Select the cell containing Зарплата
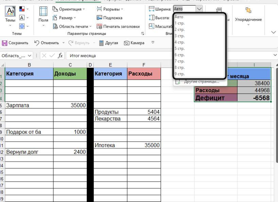 (29, 105)
